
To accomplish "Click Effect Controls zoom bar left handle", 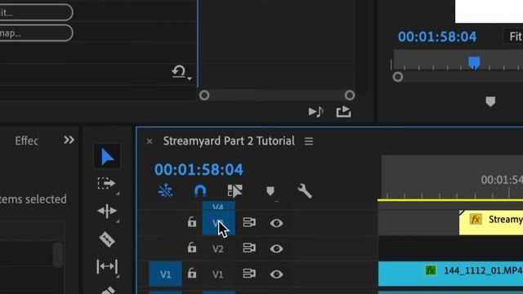I will [x=204, y=96].
